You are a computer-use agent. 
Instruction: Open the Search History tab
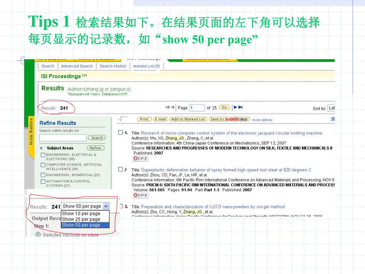click(113, 66)
